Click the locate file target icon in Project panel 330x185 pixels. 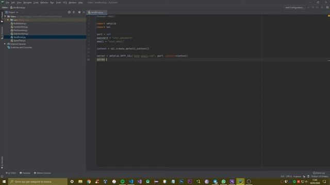[x=69, y=12]
